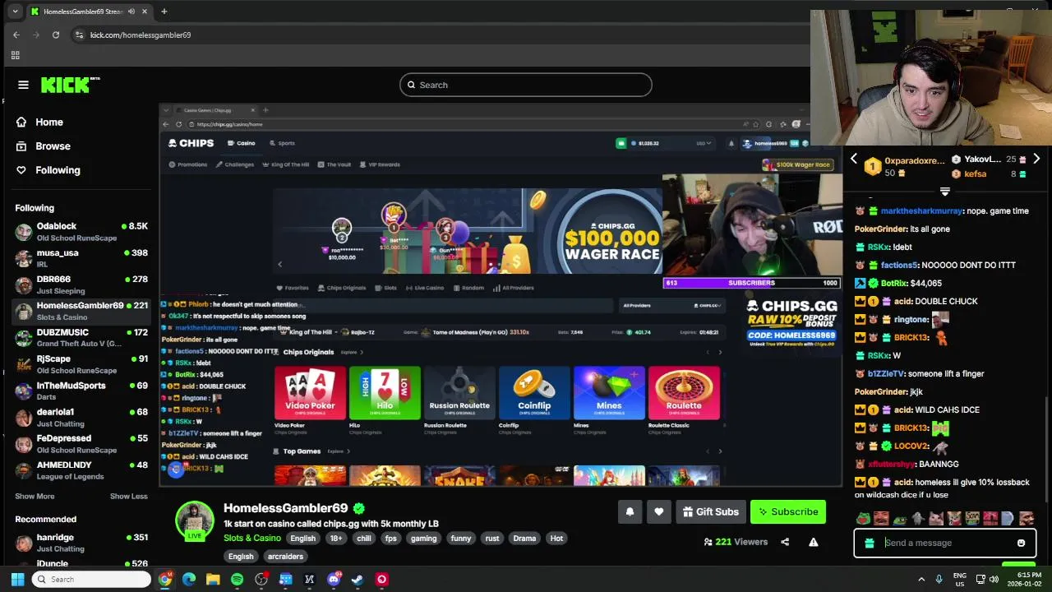Select the Drama tag
Screen dimensions: 1052x592
(x=524, y=539)
